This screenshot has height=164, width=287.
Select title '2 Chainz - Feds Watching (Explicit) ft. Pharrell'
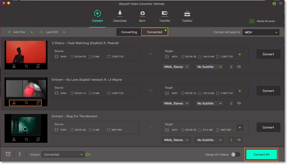point(85,43)
